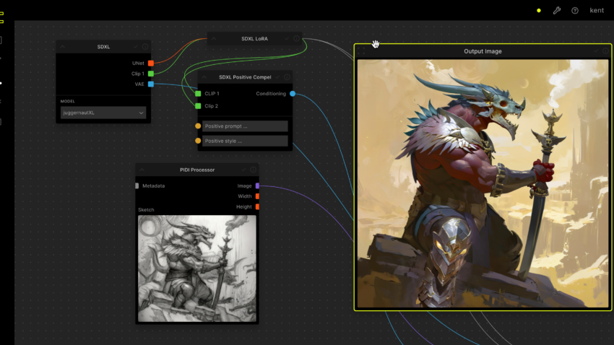The height and width of the screenshot is (345, 614).
Task: Toggle checkmark on SDXL Positive Compel node
Action: point(277,77)
